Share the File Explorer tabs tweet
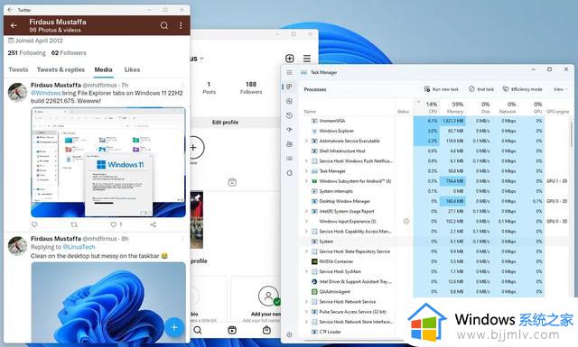578x347 pixels. point(153,224)
